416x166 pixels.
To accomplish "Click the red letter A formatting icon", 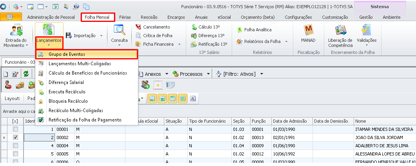I will (193, 98).
